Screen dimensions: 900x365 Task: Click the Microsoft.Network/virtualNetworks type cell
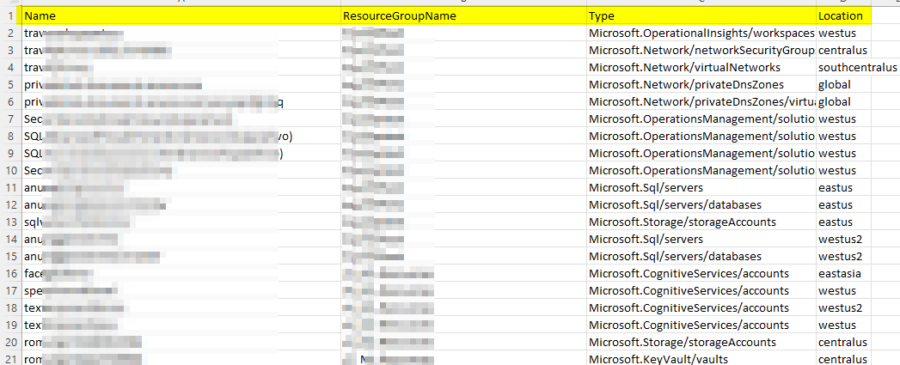tap(701, 67)
